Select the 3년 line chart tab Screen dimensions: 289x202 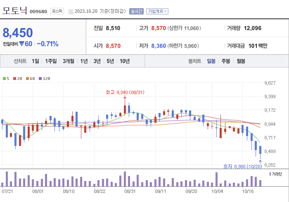pos(97,61)
